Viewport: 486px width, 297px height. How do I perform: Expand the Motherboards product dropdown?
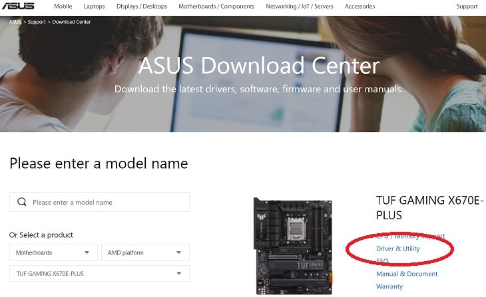click(x=53, y=252)
